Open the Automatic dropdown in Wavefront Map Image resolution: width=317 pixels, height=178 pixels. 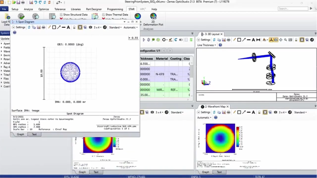204,117
